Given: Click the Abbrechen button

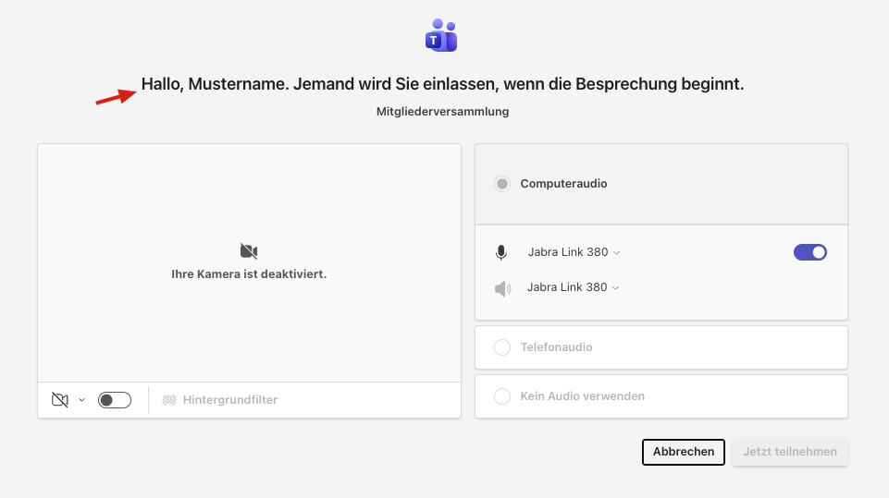Looking at the screenshot, I should (683, 452).
